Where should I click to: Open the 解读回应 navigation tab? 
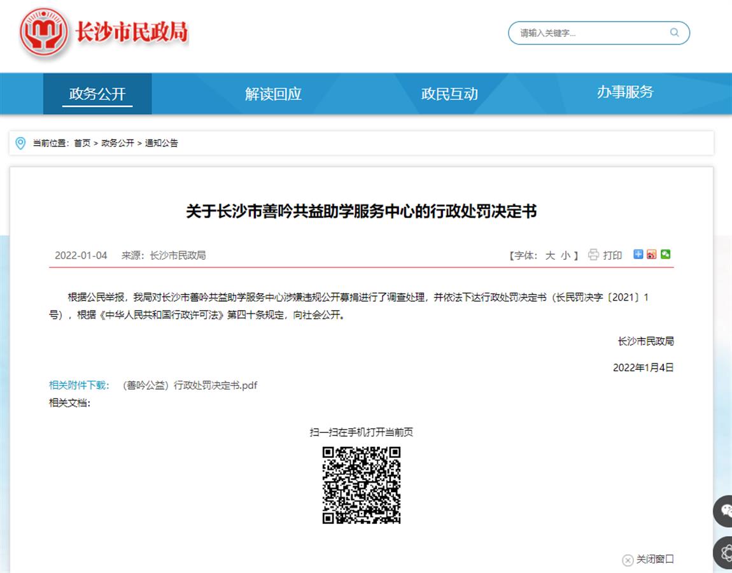point(273,94)
